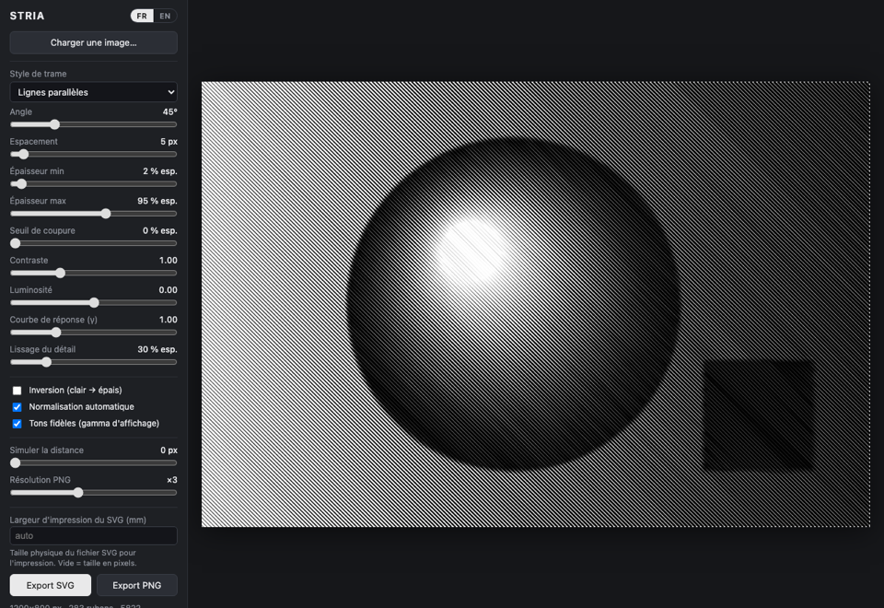Click the ×3 PNG resolution value
The width and height of the screenshot is (884, 608).
tap(172, 480)
